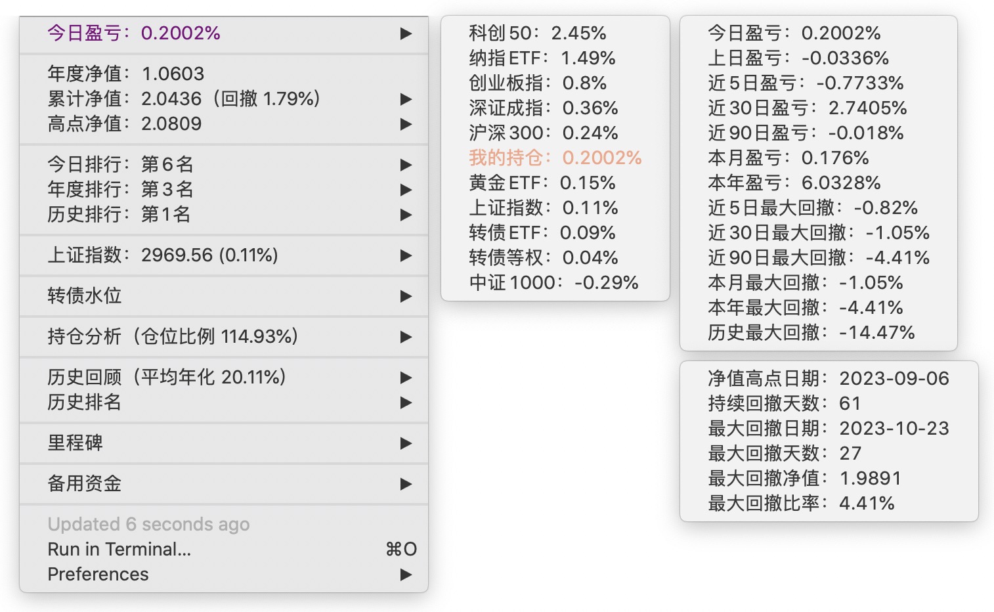This screenshot has width=994, height=612.
Task: Expand the 累计净值 submenu arrow
Action: pyautogui.click(x=406, y=99)
